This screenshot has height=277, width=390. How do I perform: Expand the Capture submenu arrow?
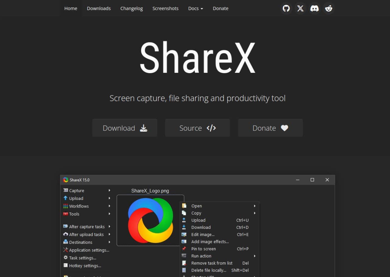109,190
